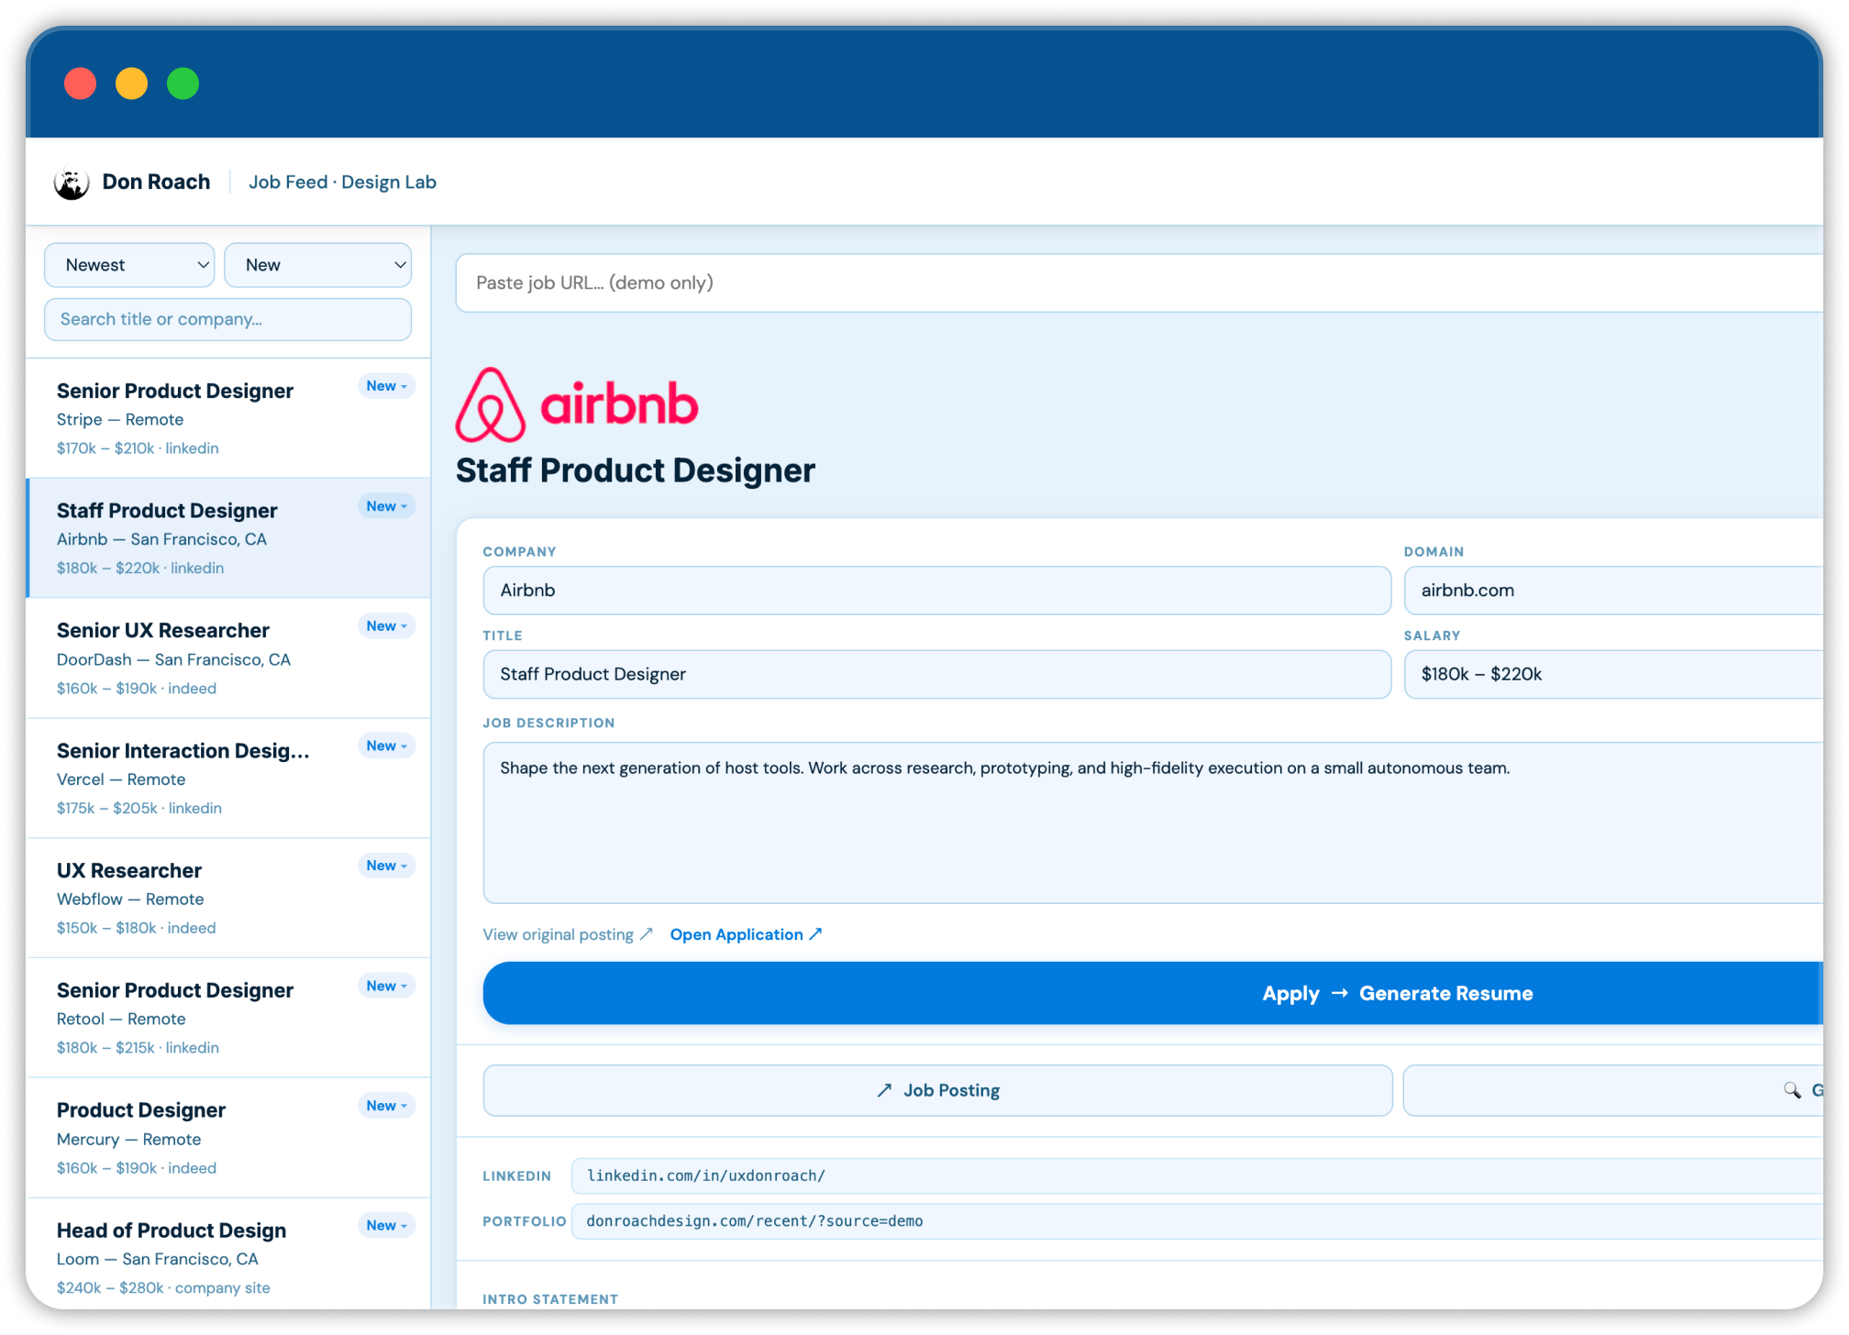The height and width of the screenshot is (1335, 1849).
Task: Click Apply → Generate Resume button
Action: [x=1153, y=993]
